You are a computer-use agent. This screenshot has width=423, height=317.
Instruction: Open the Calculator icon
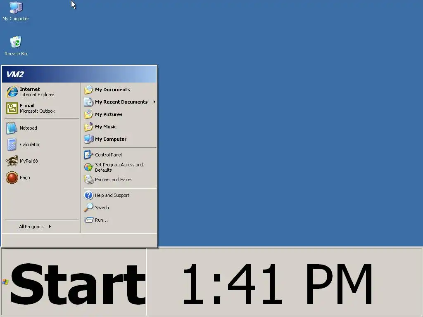(12, 144)
